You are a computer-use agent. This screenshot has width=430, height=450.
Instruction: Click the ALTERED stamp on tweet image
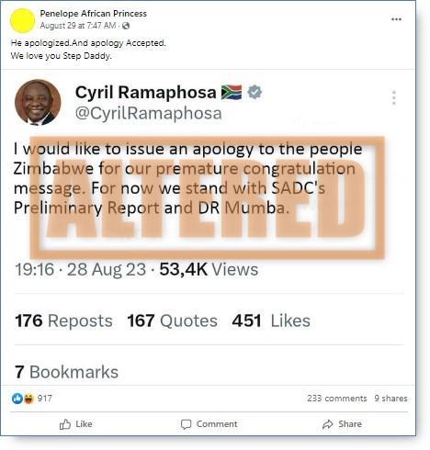[208, 197]
